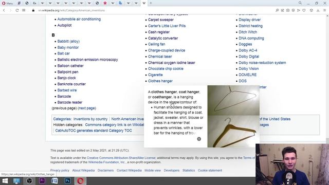
Task: Reload the Wikipedia page
Action: tap(17, 10)
